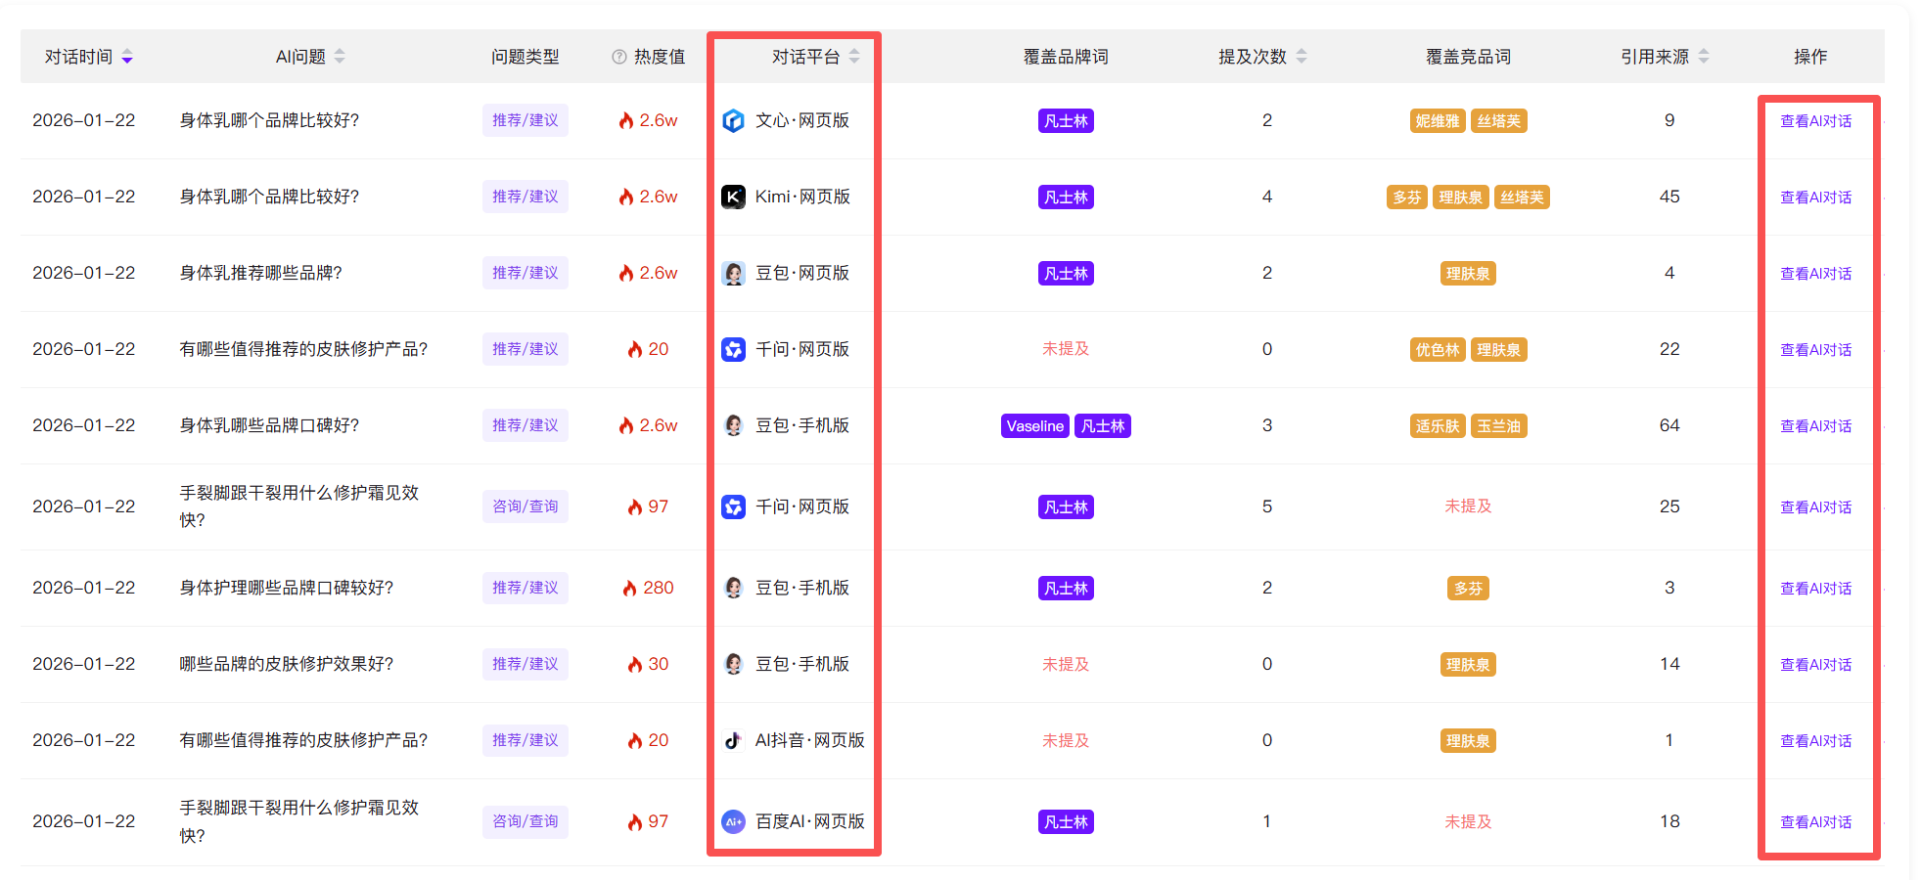
Task: Click the 咨询/查询 type tag in 千问 row
Action: (525, 506)
